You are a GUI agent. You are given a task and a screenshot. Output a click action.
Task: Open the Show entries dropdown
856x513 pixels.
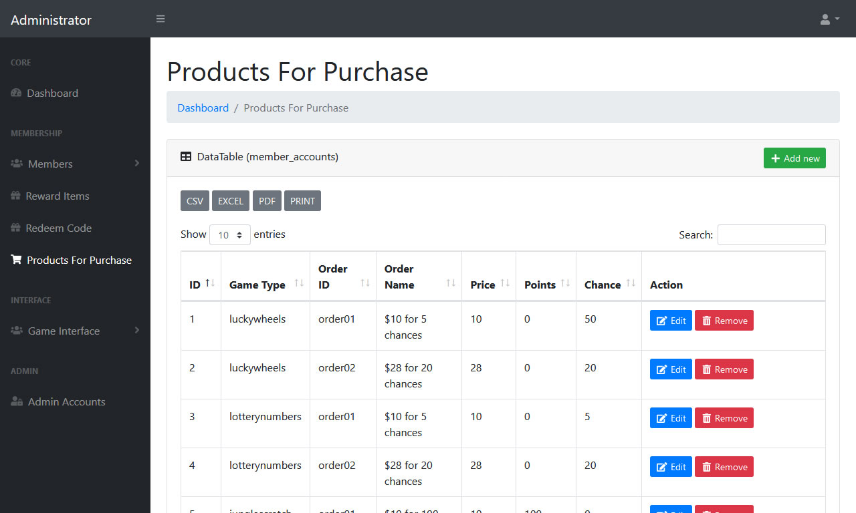click(x=230, y=234)
